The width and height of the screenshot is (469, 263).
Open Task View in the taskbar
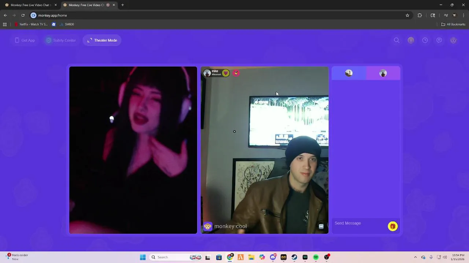coord(208,257)
